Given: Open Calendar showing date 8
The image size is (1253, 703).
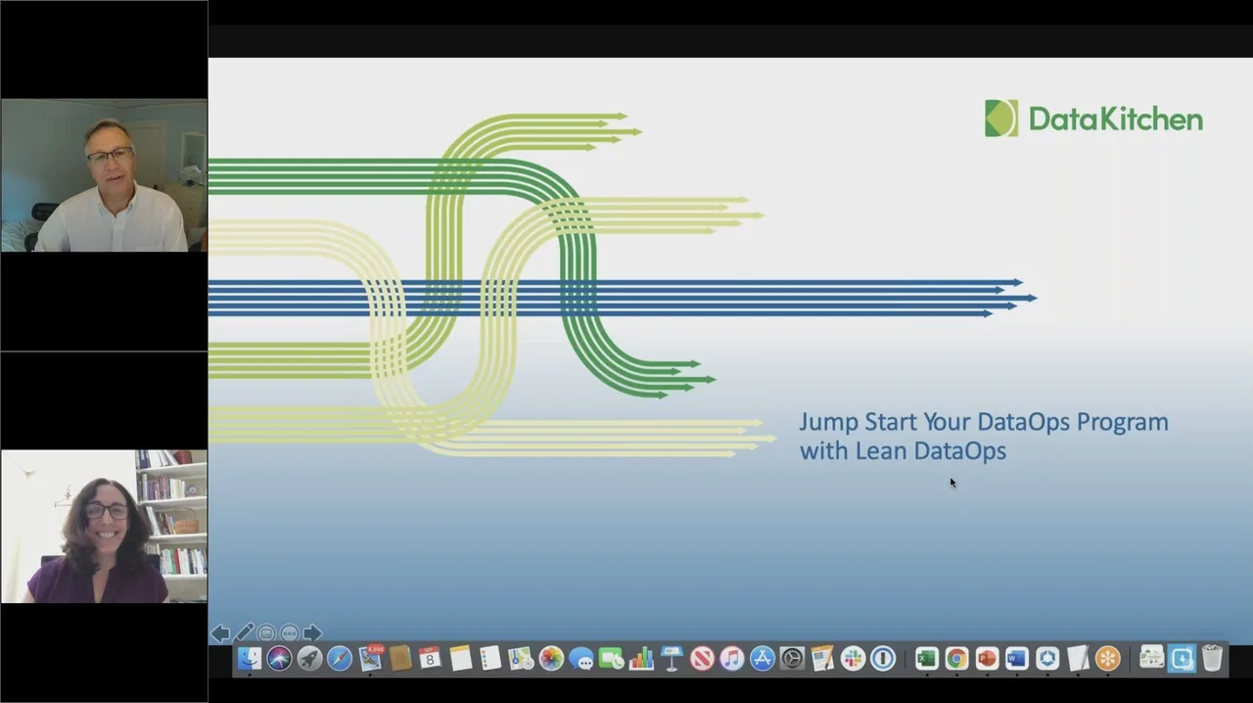Looking at the screenshot, I should [x=430, y=659].
